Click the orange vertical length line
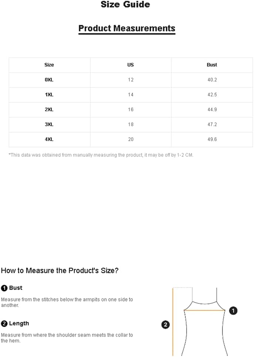This screenshot has height=357, width=254. (x=173, y=322)
